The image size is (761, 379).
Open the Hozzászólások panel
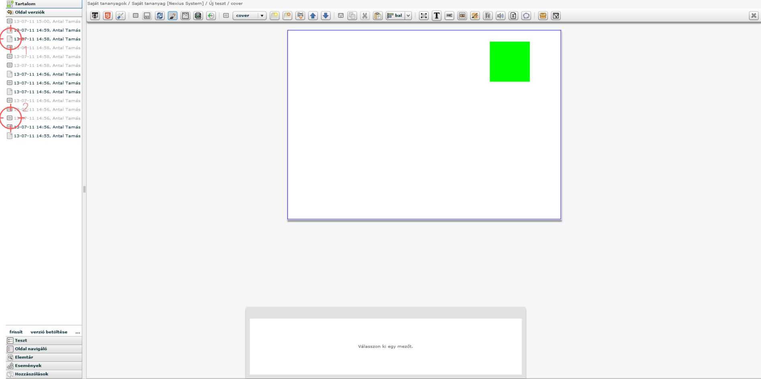click(31, 374)
